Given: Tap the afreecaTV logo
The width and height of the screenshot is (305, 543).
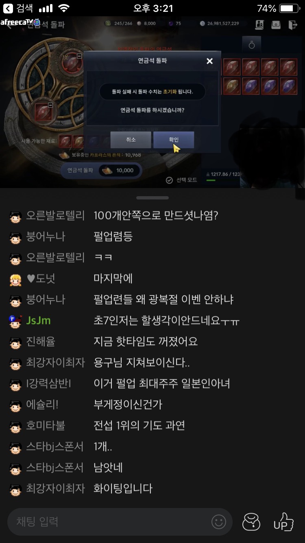Looking at the screenshot, I should (20, 22).
